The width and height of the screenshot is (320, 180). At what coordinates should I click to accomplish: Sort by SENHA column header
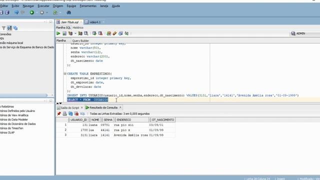coord(106,120)
